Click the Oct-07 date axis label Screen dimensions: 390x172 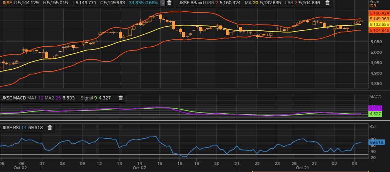pyautogui.click(x=139, y=168)
